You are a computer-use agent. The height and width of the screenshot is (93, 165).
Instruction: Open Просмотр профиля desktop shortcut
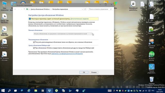4,44
